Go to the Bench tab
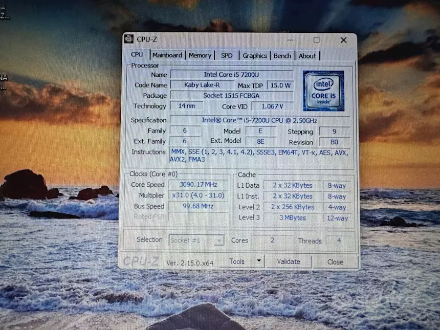The image size is (440, 330). click(x=282, y=56)
